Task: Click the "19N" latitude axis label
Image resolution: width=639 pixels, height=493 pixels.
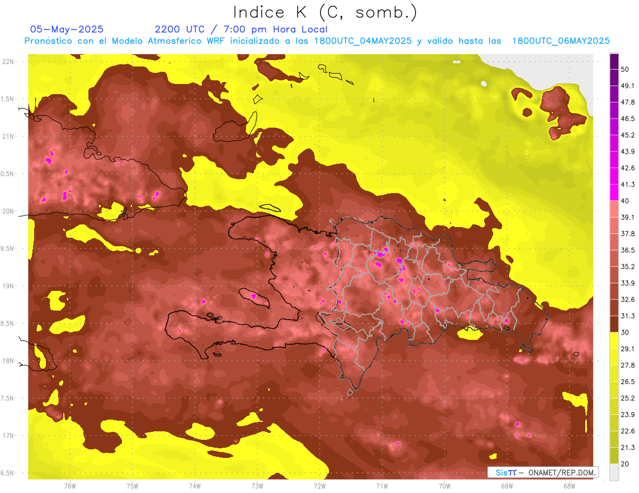Action: (x=8, y=286)
